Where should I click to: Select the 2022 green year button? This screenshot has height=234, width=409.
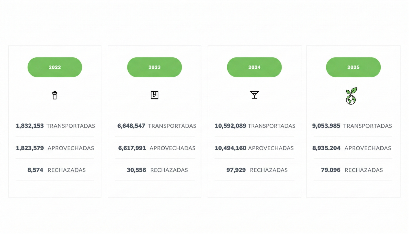tap(55, 67)
